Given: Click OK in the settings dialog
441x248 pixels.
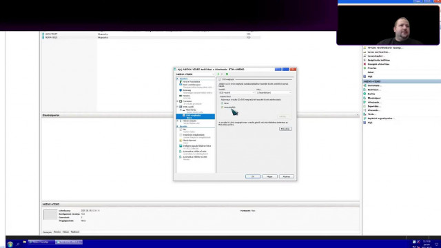Looking at the screenshot, I should [x=253, y=176].
